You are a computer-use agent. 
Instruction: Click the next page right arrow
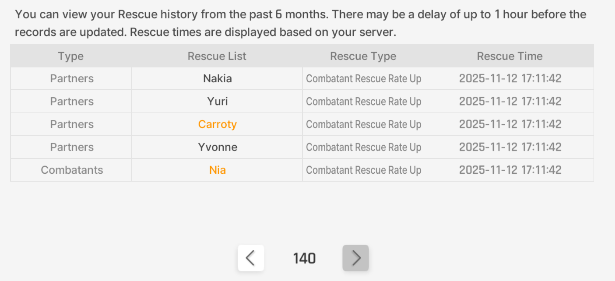click(x=355, y=258)
